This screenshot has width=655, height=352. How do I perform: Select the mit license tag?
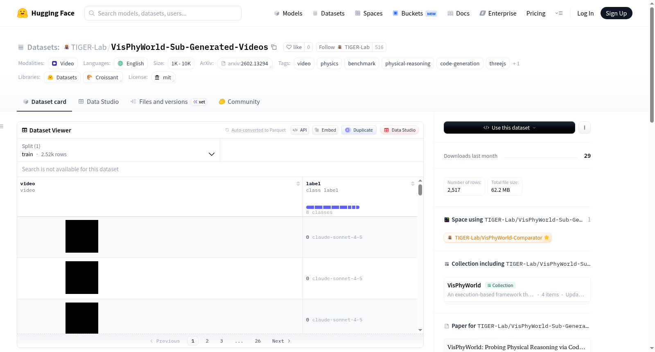[163, 77]
